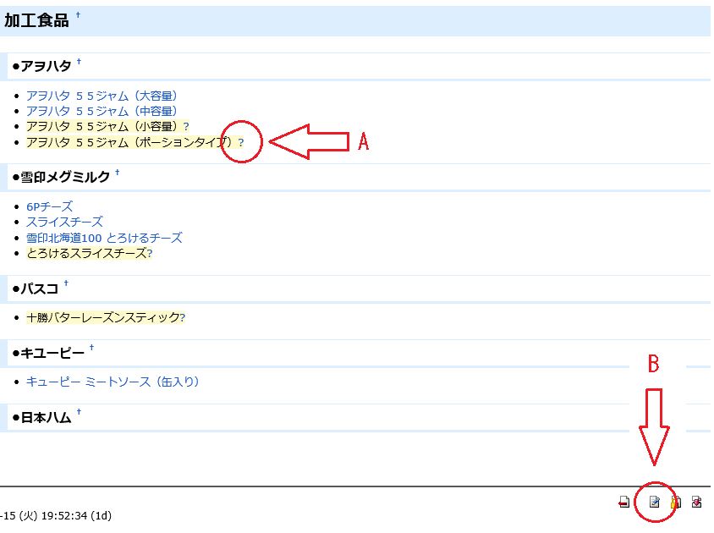
Task: Click the ? after とろけるスライスチーズ
Action: pyautogui.click(x=150, y=254)
